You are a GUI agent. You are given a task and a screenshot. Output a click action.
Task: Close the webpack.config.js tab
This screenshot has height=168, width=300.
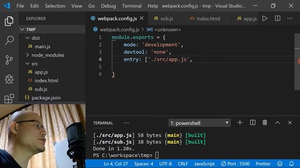[x=142, y=18]
